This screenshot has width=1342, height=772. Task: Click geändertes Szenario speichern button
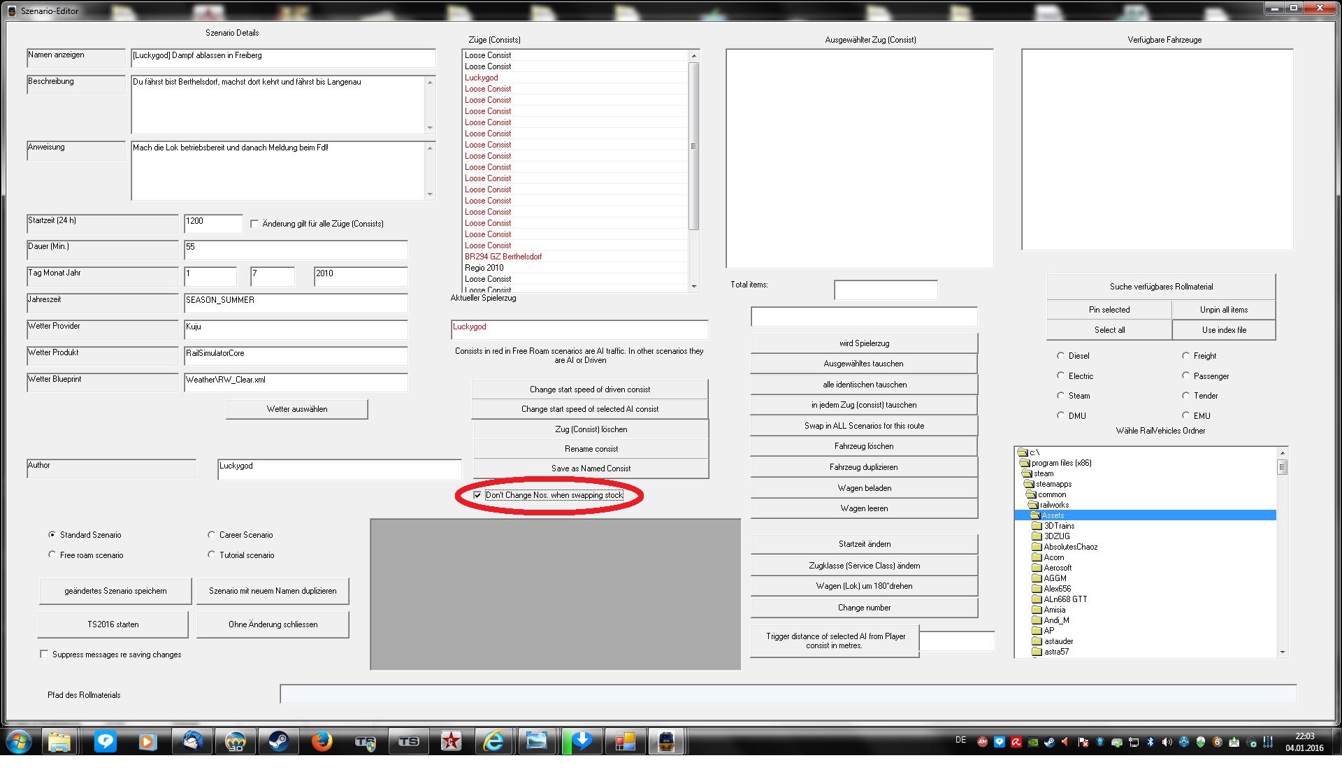pyautogui.click(x=115, y=591)
